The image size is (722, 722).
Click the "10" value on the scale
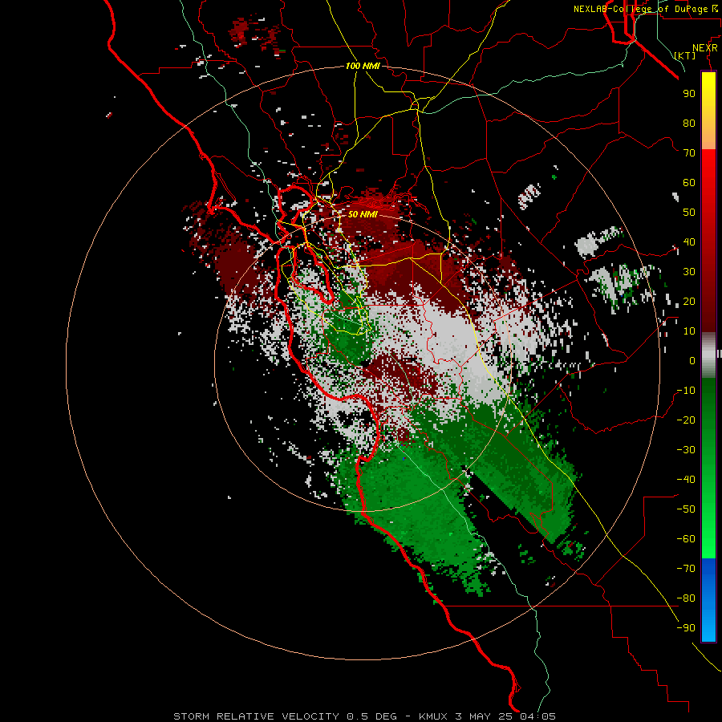coord(689,331)
